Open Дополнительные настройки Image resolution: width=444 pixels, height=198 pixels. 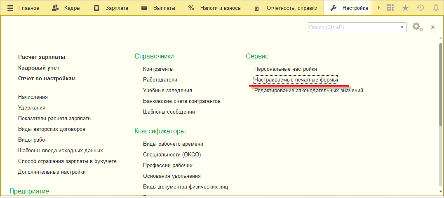coord(52,172)
